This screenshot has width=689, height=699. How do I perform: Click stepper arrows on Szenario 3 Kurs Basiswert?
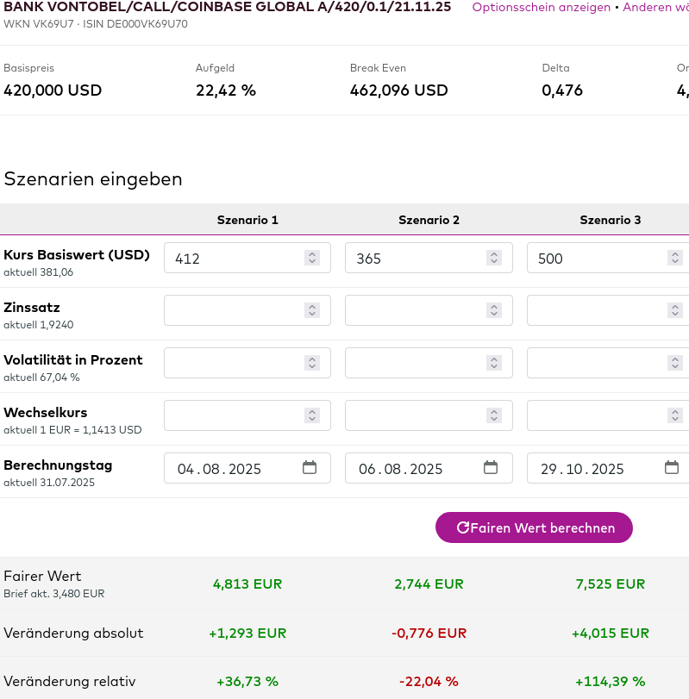674,258
